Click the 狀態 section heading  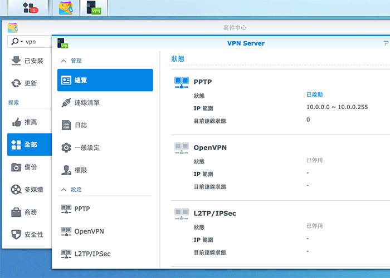[x=178, y=59]
